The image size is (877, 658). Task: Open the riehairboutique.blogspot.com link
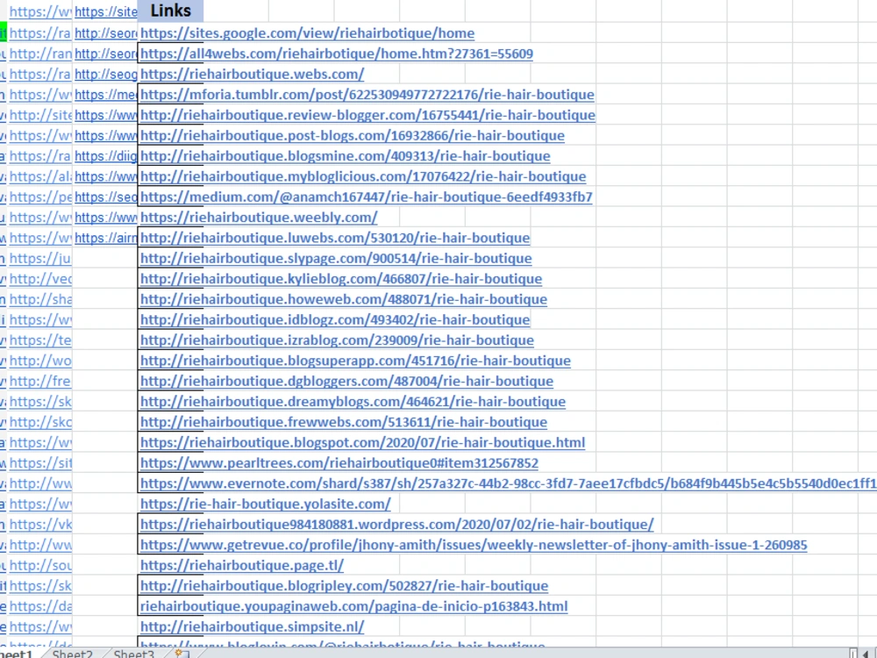pyautogui.click(x=362, y=442)
